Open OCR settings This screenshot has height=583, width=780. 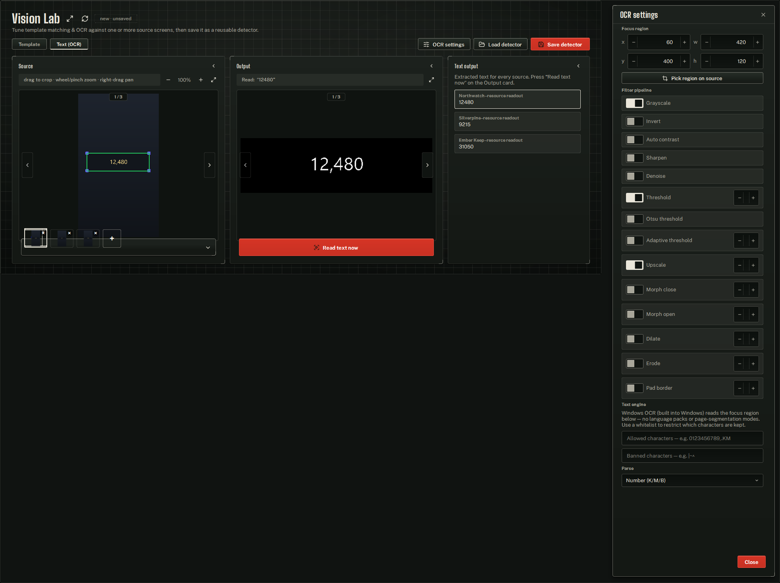(444, 44)
